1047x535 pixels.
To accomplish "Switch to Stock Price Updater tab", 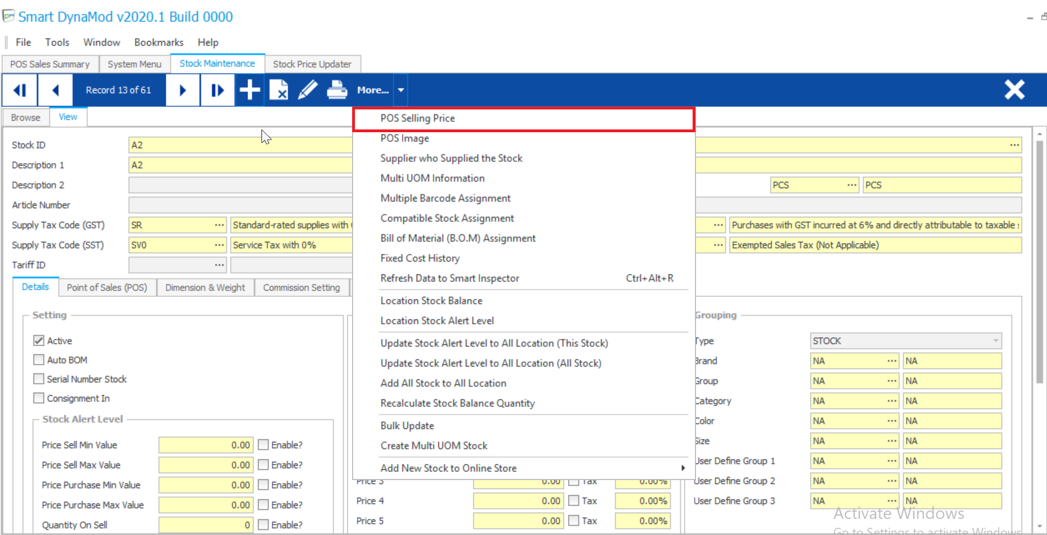I will (312, 64).
